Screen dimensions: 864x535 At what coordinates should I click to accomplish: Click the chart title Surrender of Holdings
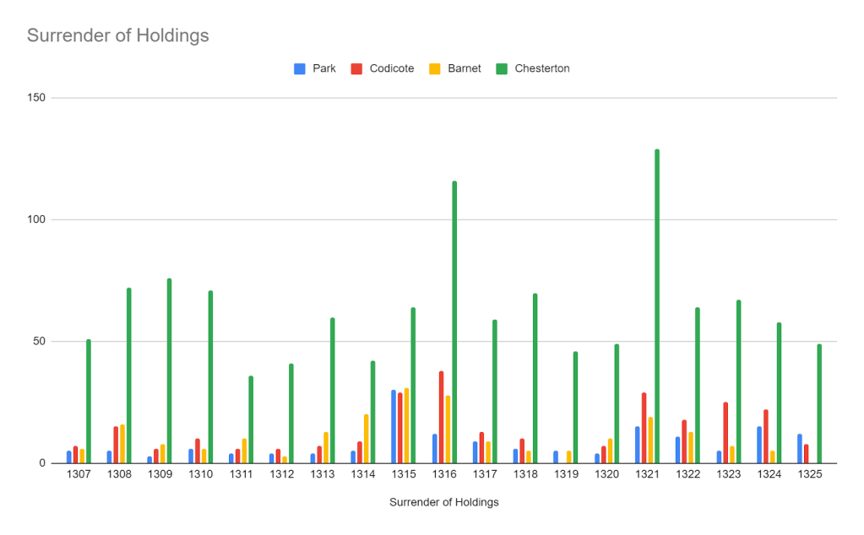[x=117, y=35]
